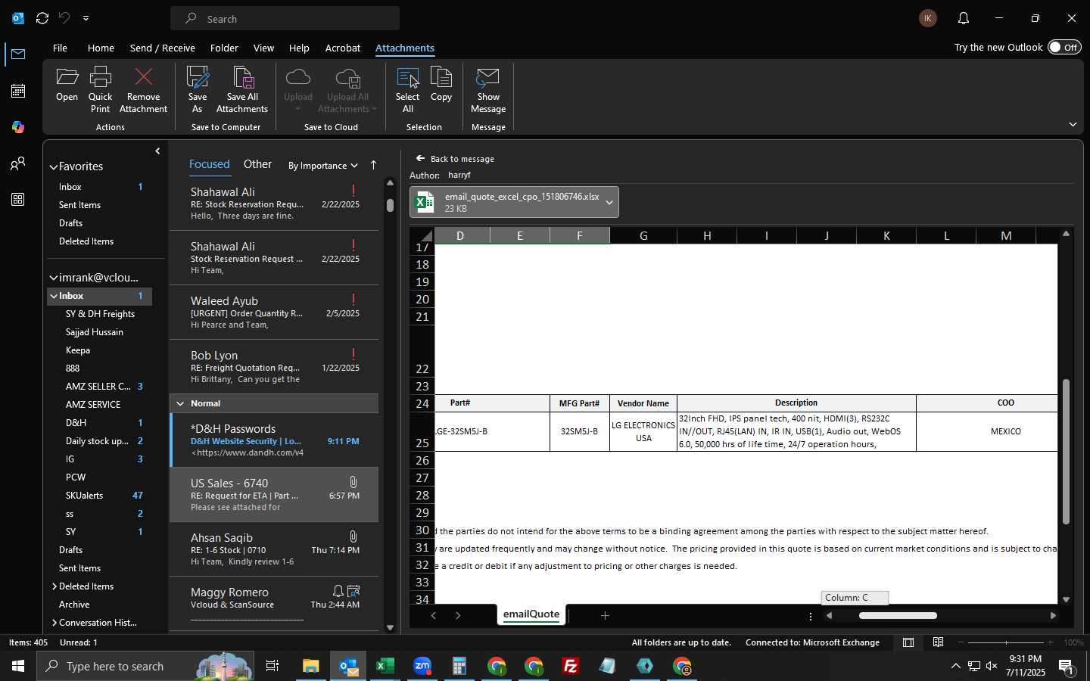Switch to Normal view in status bar
This screenshot has width=1090, height=681.
pyautogui.click(x=908, y=642)
